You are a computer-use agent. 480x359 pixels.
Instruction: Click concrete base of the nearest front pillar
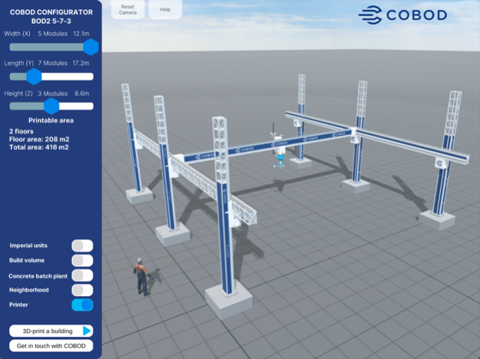point(228,300)
